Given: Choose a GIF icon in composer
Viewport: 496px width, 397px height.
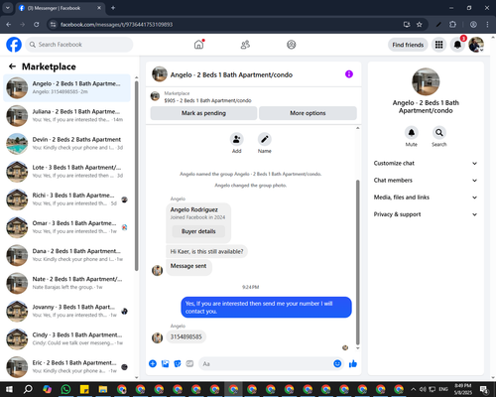Looking at the screenshot, I should [x=189, y=364].
